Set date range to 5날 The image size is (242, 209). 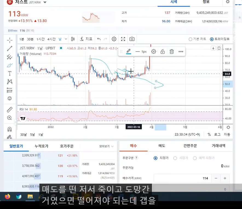pos(32,135)
